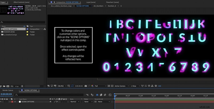Select the z_CreationComps folder
This screenshot has height=109, width=214.
click(x=10, y=35)
